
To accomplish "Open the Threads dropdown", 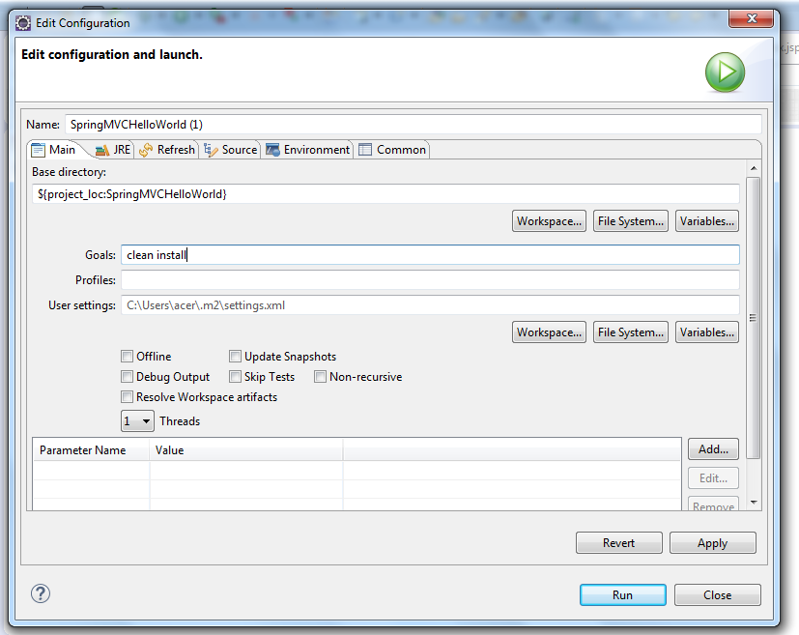I will (x=145, y=420).
